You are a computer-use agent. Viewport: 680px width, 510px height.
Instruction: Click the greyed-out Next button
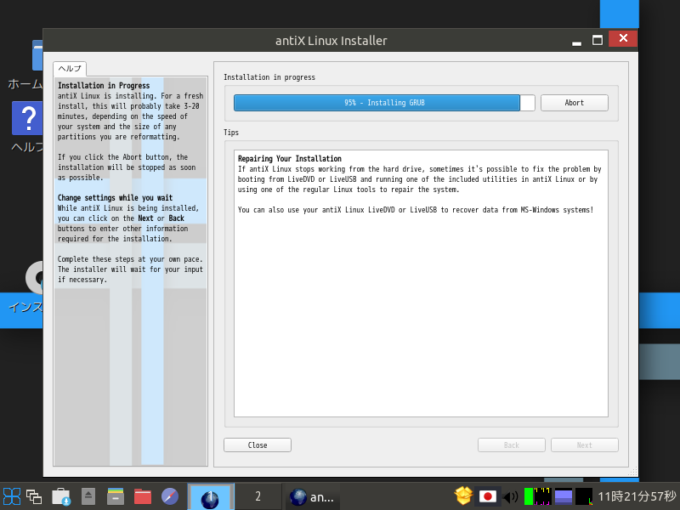coord(584,445)
